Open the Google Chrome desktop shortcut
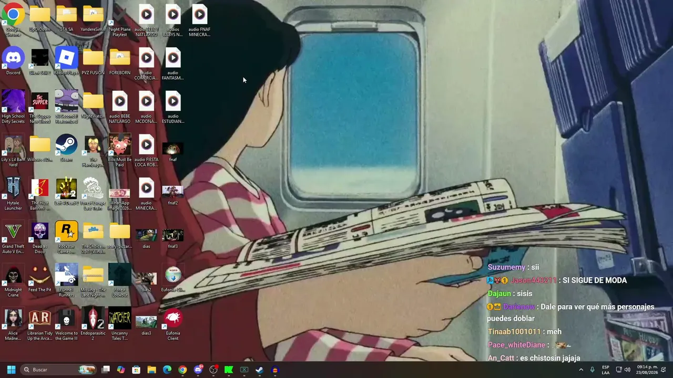 coord(13,20)
